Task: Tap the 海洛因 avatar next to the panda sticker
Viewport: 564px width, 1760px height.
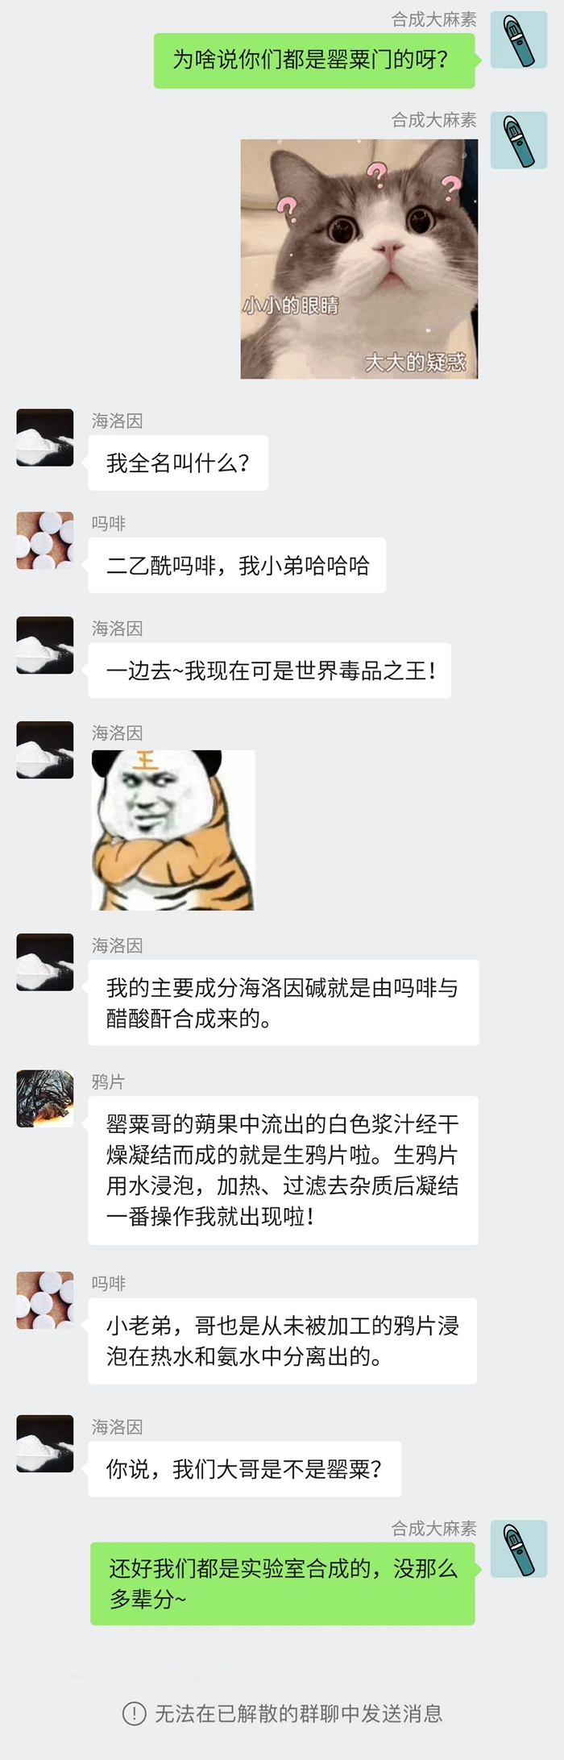Action: click(x=45, y=749)
